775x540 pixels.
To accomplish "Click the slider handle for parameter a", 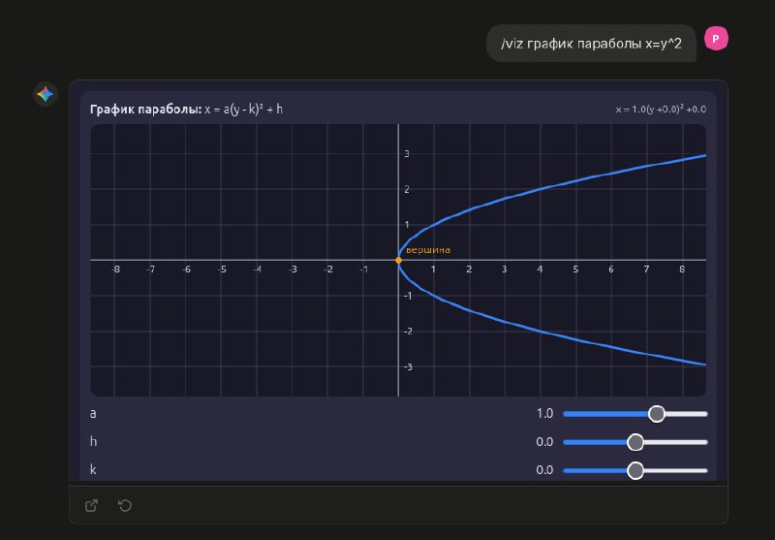I will pyautogui.click(x=656, y=414).
